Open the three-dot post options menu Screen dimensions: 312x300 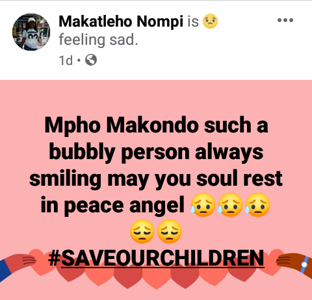(x=285, y=20)
